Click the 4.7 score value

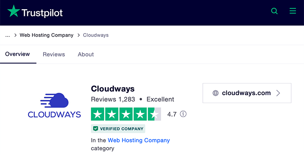(172, 114)
